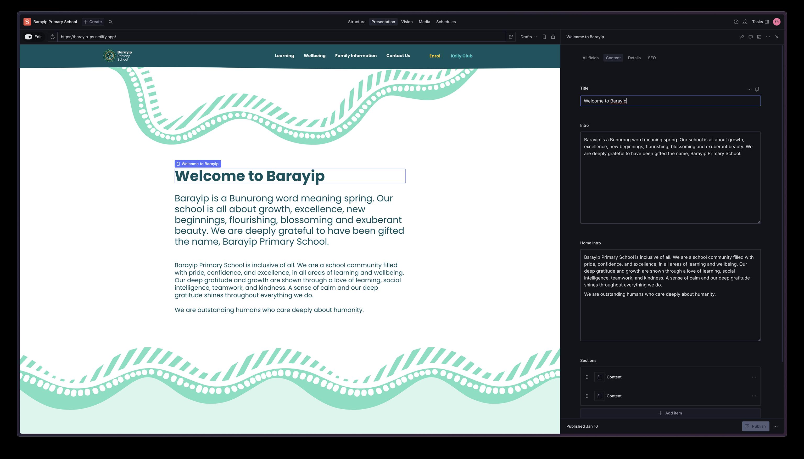Open the help icon in the top bar
This screenshot has width=804, height=459.
[736, 22]
